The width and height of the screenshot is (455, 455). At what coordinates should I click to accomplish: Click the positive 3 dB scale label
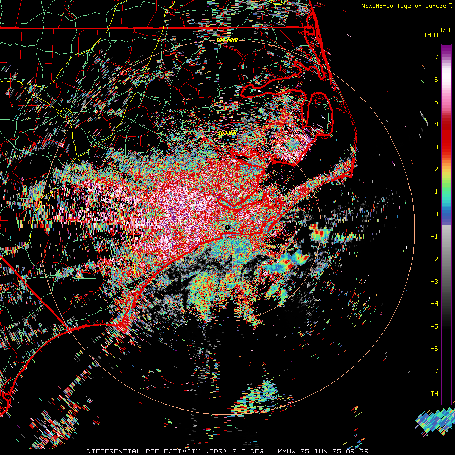coord(436,147)
